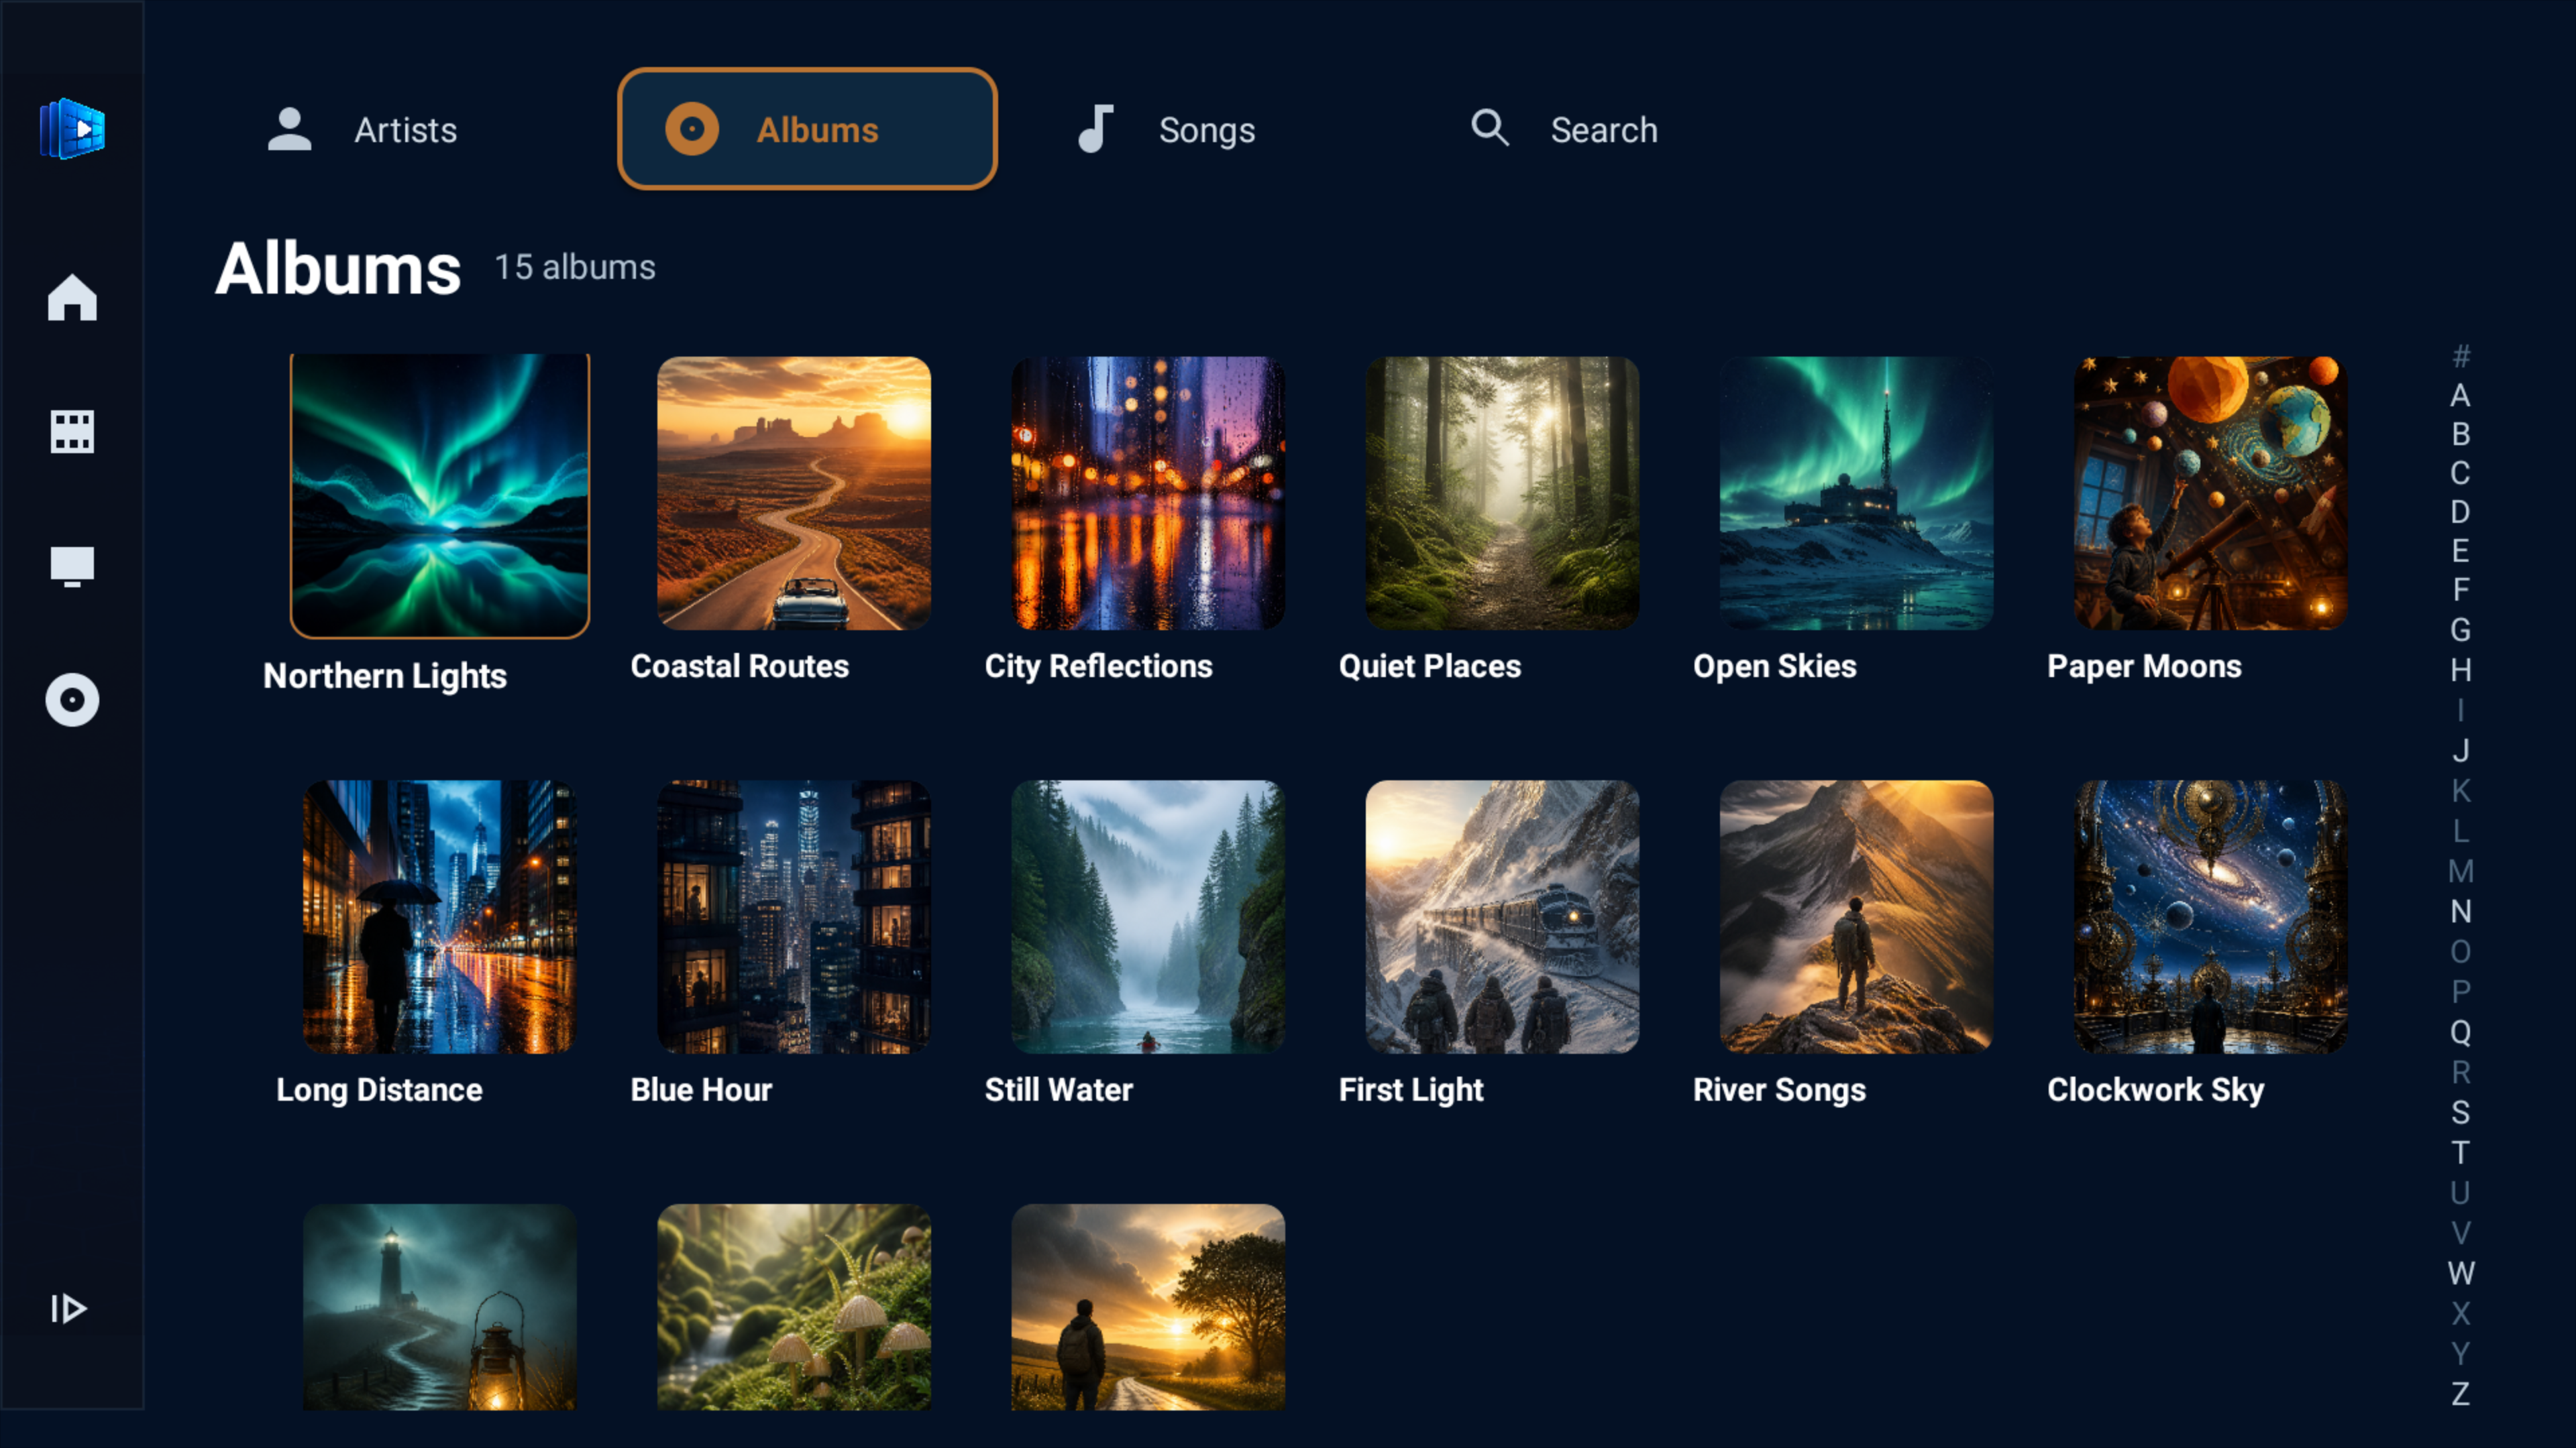Viewport: 2576px width, 1448px height.
Task: Jump to letter C in alphabet index
Action: pos(2461,473)
